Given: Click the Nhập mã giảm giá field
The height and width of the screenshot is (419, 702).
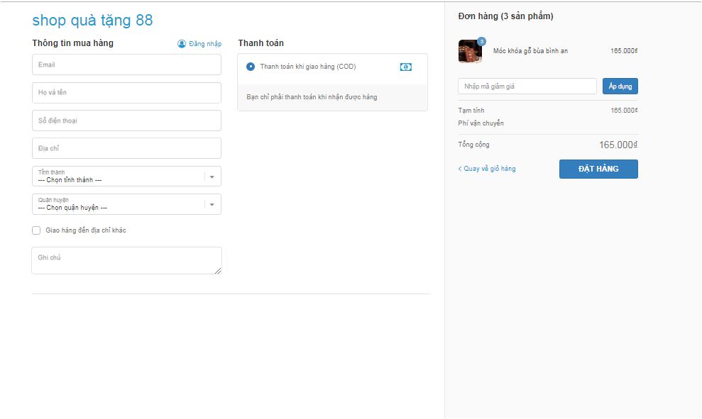Looking at the screenshot, I should click(x=527, y=86).
